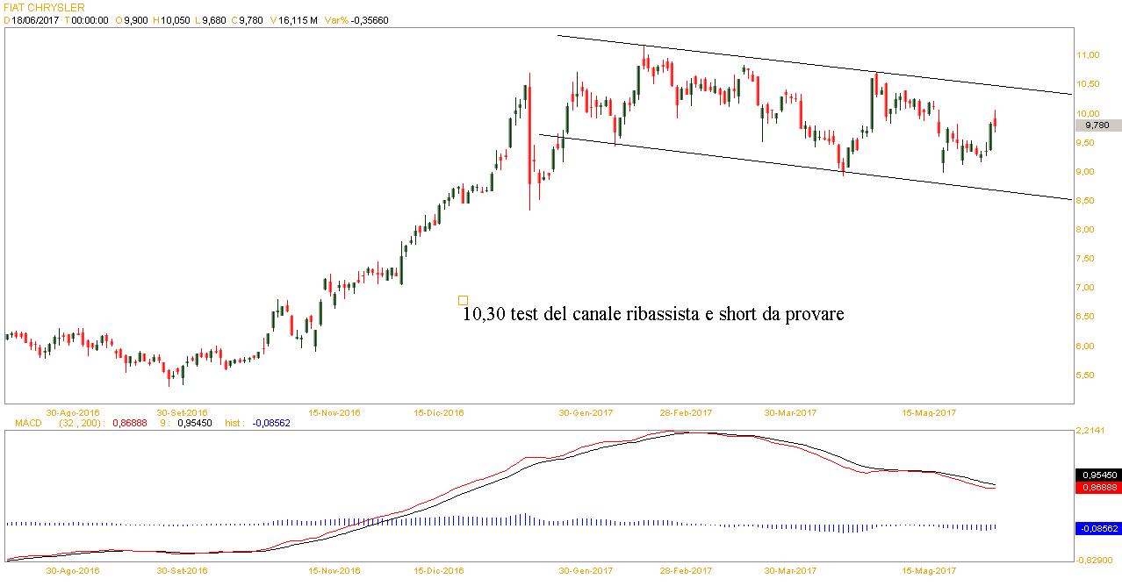Click the 5,50 price level on axis
This screenshot has height=586, width=1122.
(x=1088, y=375)
